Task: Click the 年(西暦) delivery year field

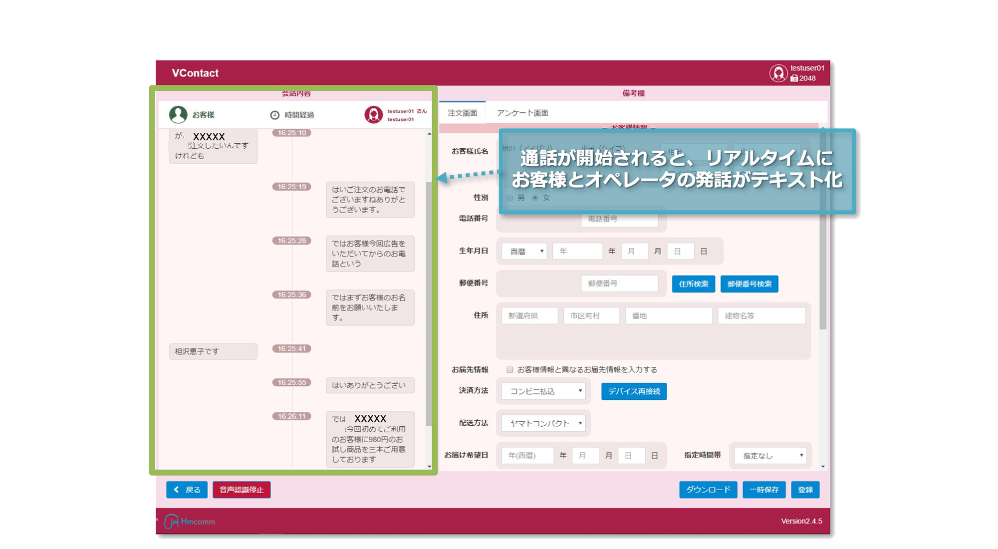Action: pos(527,456)
